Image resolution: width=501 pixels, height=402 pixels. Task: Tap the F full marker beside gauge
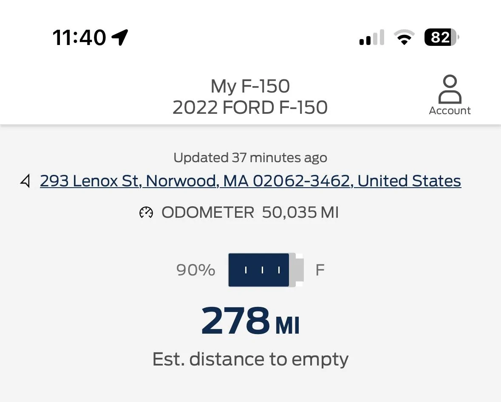coord(320,270)
